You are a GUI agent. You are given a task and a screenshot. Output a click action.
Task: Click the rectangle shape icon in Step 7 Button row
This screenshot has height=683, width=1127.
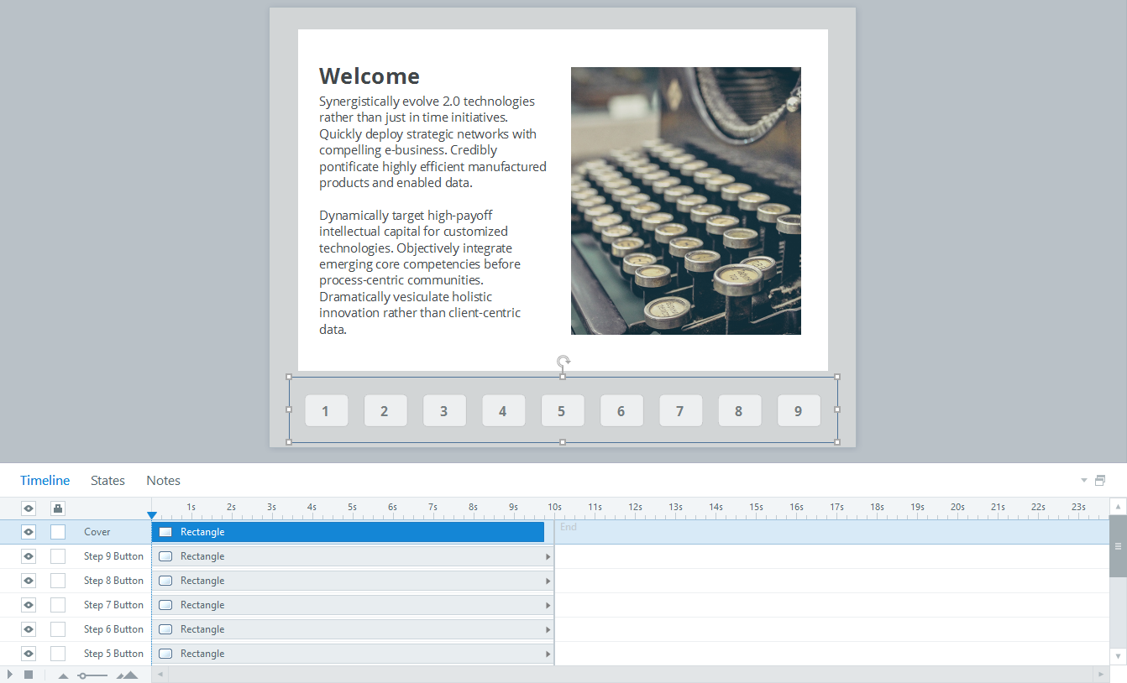point(165,605)
